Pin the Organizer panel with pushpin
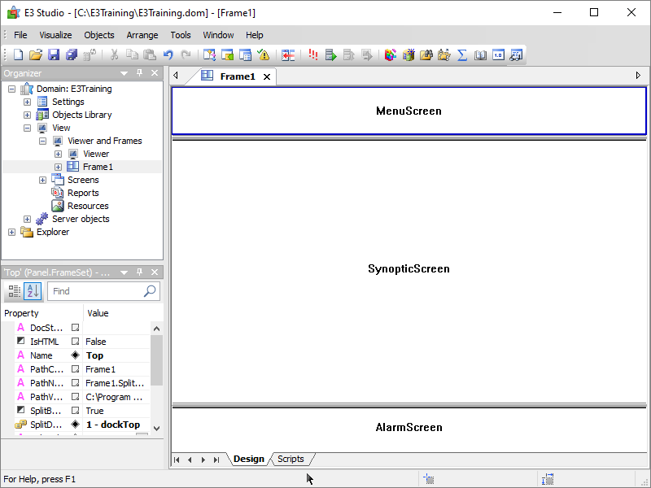Viewport: 651px width, 488px height. [x=139, y=73]
